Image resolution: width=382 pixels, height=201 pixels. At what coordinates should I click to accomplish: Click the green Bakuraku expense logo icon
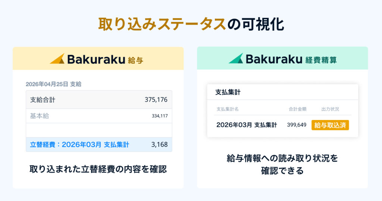coord(236,58)
